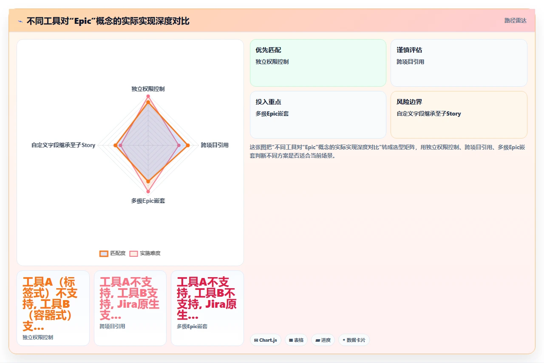The width and height of the screenshot is (544, 363).
Task: Click 多级Epic嵌套 text in 投入重点 card
Action: tap(272, 113)
